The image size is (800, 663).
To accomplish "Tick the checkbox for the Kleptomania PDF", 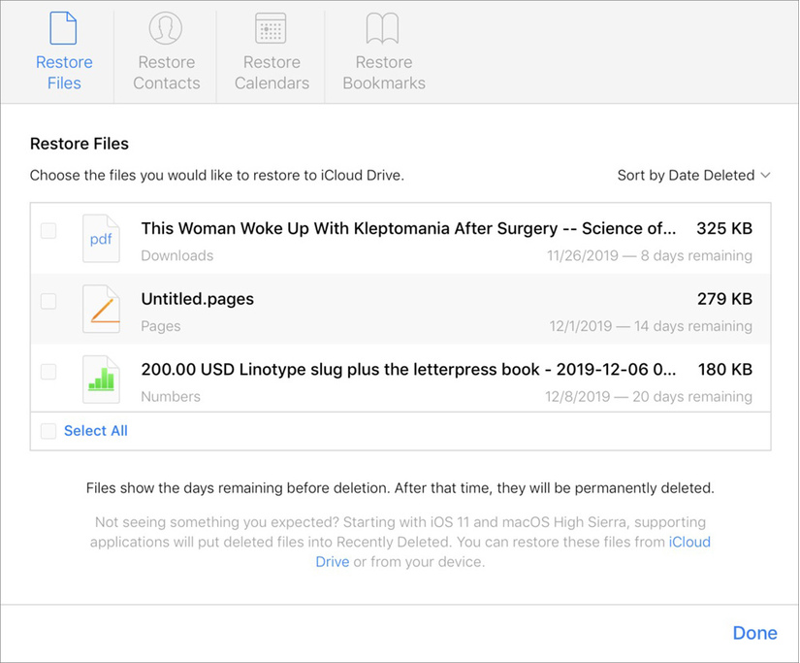I will (x=48, y=231).
